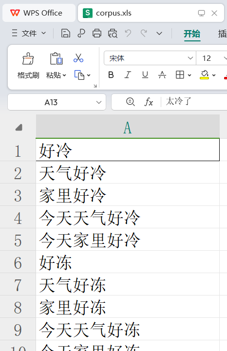Close the corpus.xls tab

click(214, 13)
